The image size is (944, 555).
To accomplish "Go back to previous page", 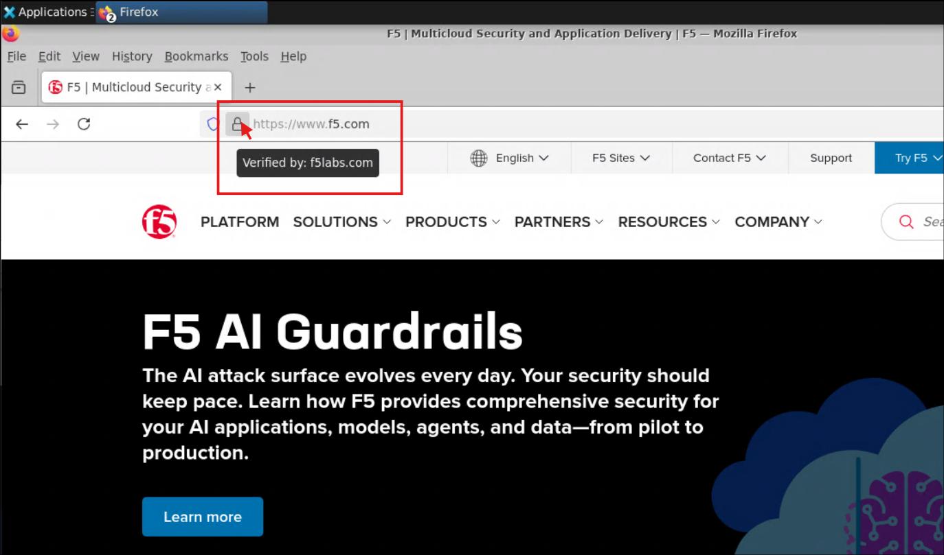I will (x=22, y=124).
